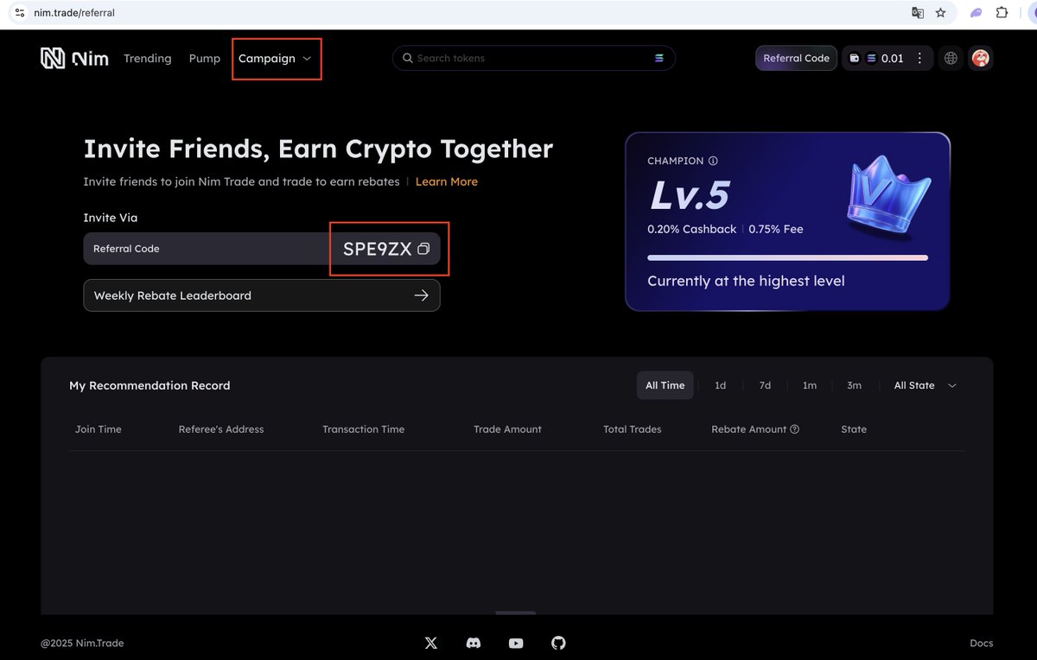Click the Referee's Address column header
The height and width of the screenshot is (660, 1037).
(x=221, y=429)
